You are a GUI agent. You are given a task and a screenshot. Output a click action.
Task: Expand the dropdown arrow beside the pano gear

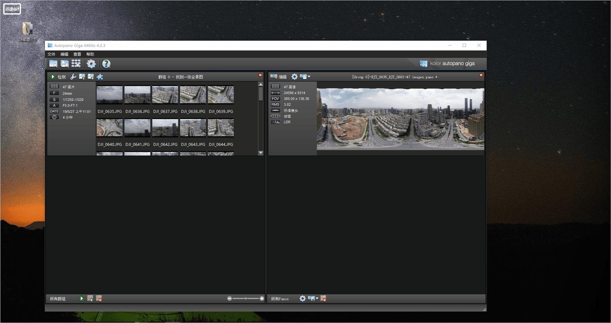pyautogui.click(x=309, y=77)
